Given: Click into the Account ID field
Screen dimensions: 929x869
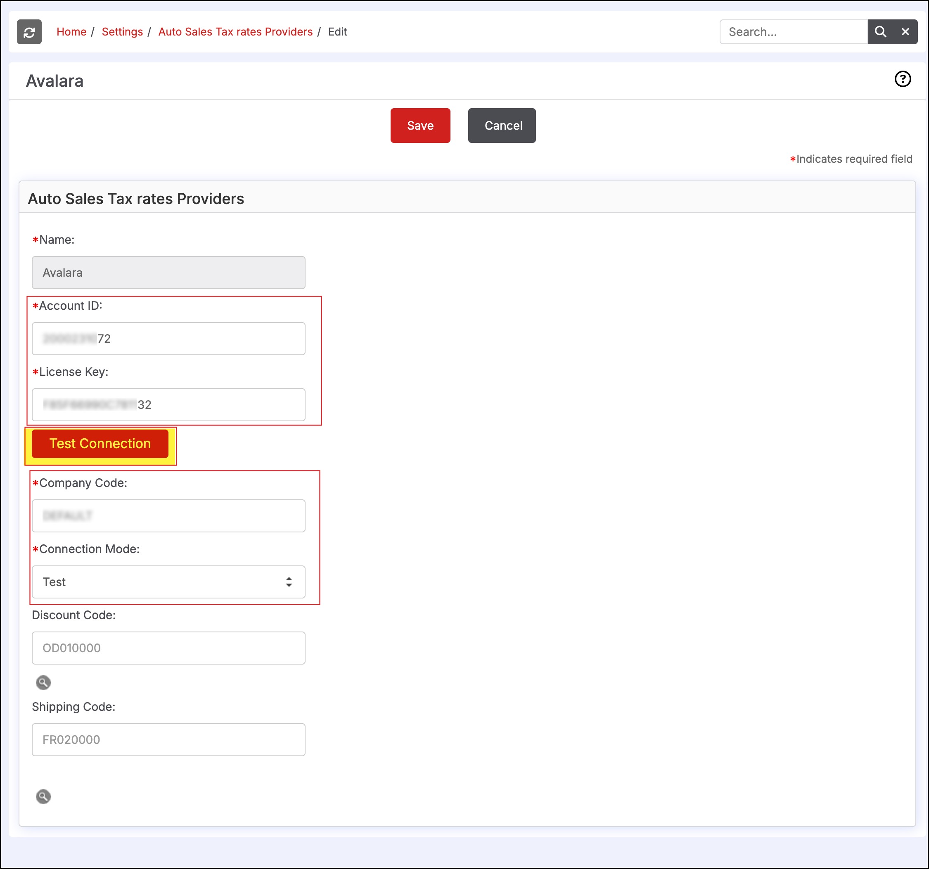Looking at the screenshot, I should click(x=168, y=338).
